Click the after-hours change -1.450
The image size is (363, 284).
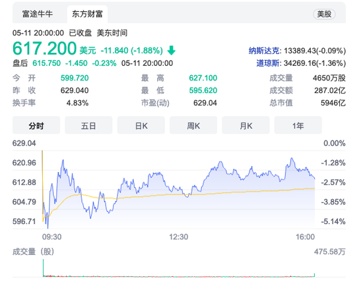pos(76,63)
